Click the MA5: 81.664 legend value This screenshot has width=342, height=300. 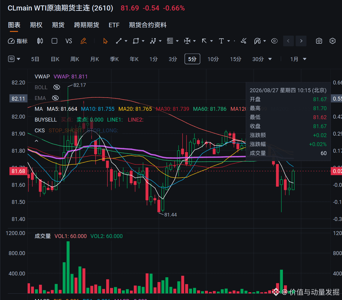[x=62, y=109]
